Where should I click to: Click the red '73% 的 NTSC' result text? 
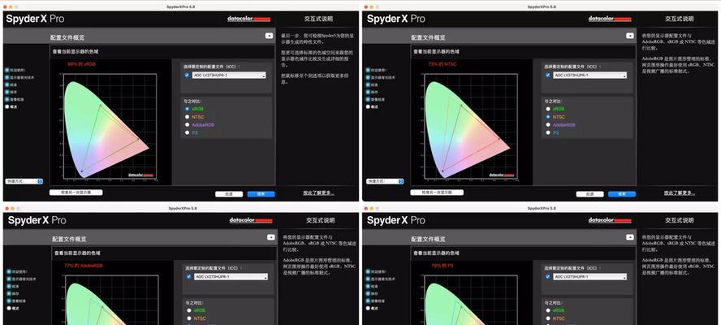(x=443, y=64)
